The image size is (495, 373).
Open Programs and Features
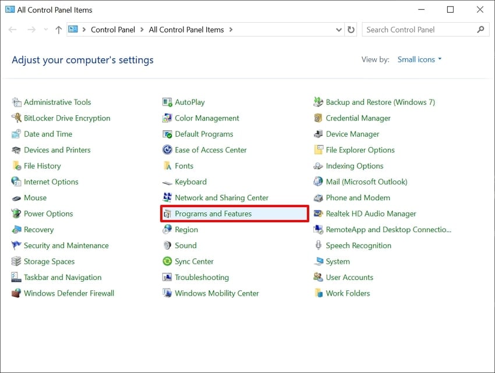click(211, 214)
